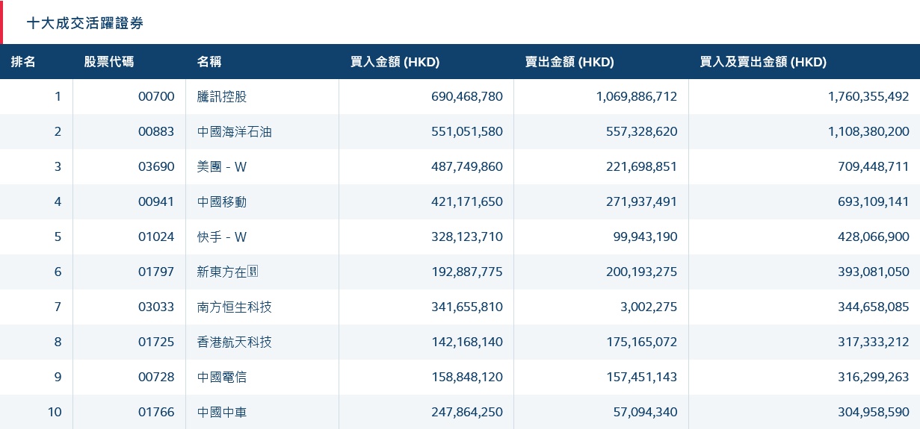Select stock code 03033

[156, 307]
